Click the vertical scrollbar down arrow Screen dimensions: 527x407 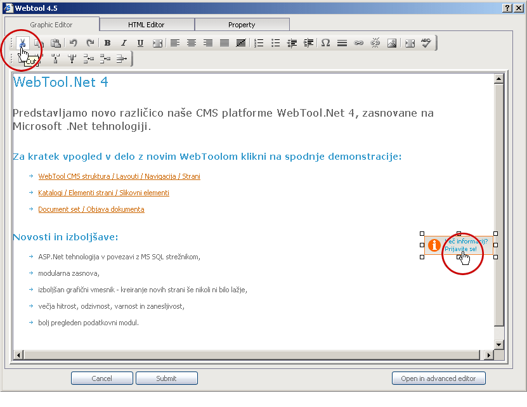[498, 344]
